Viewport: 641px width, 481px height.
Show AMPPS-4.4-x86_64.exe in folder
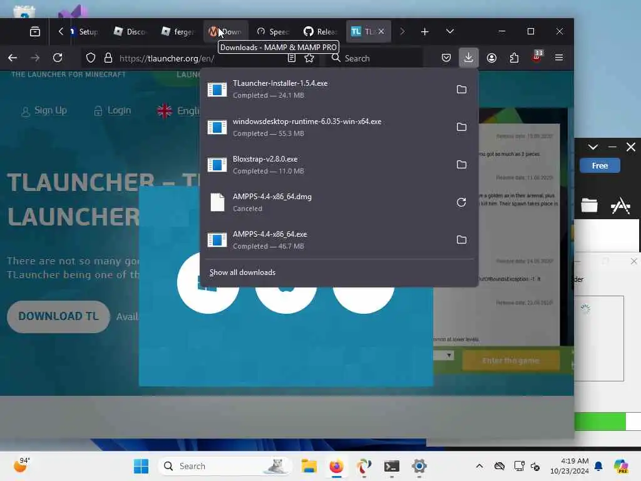pos(461,240)
